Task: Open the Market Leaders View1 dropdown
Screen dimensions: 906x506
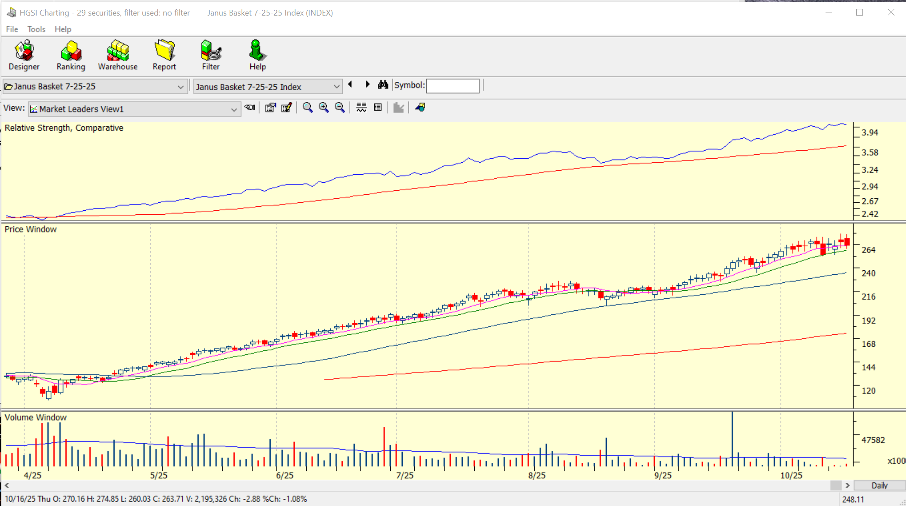Action: point(233,109)
